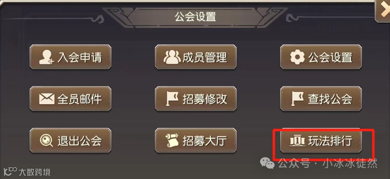Click the magnifier icon on 退出公会
Viewport: 390px width, 179px height.
point(47,141)
